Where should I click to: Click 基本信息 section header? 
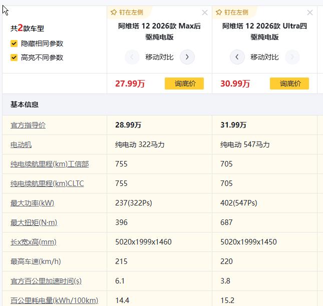click(25, 104)
